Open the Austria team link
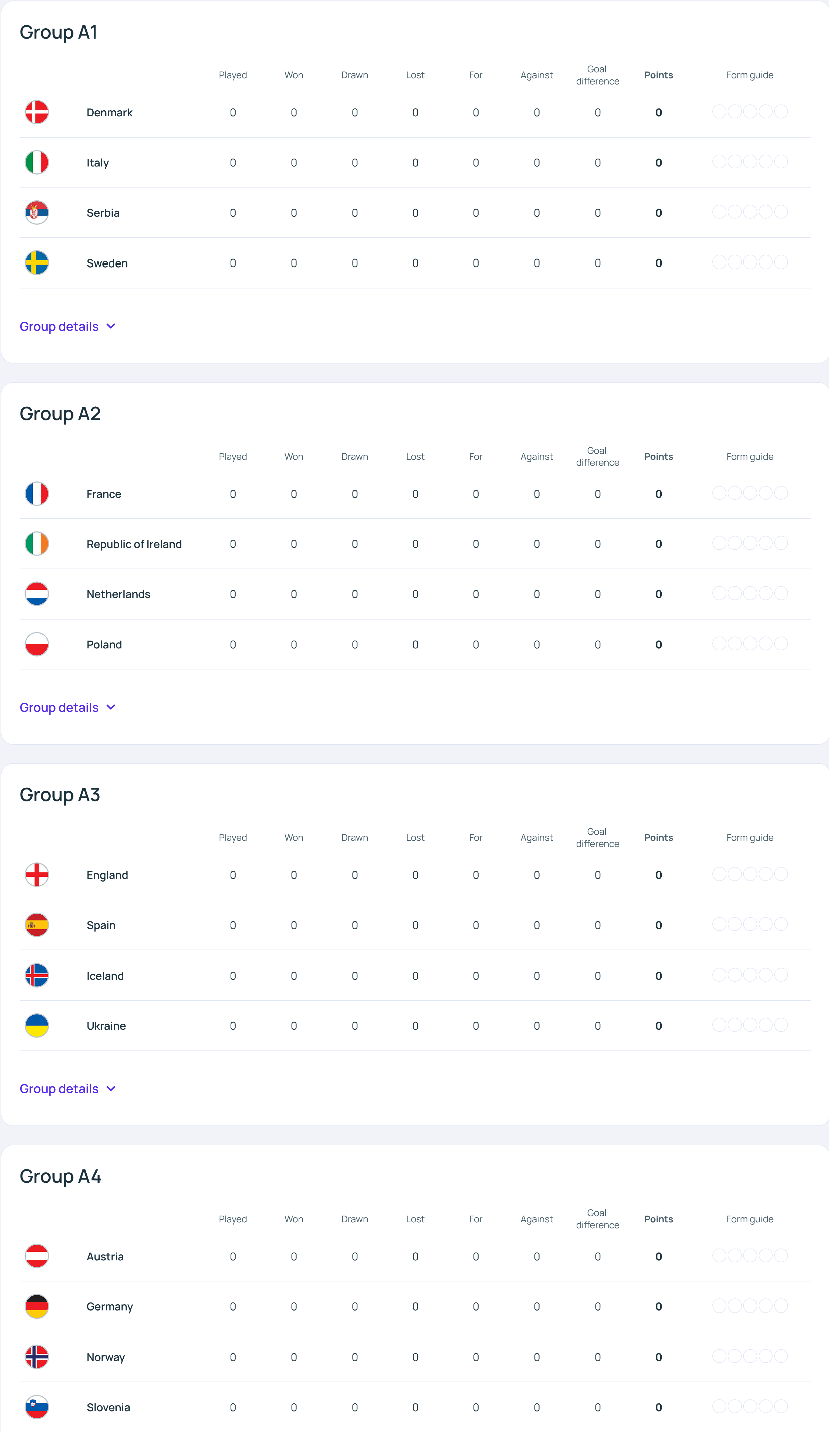 click(105, 1256)
